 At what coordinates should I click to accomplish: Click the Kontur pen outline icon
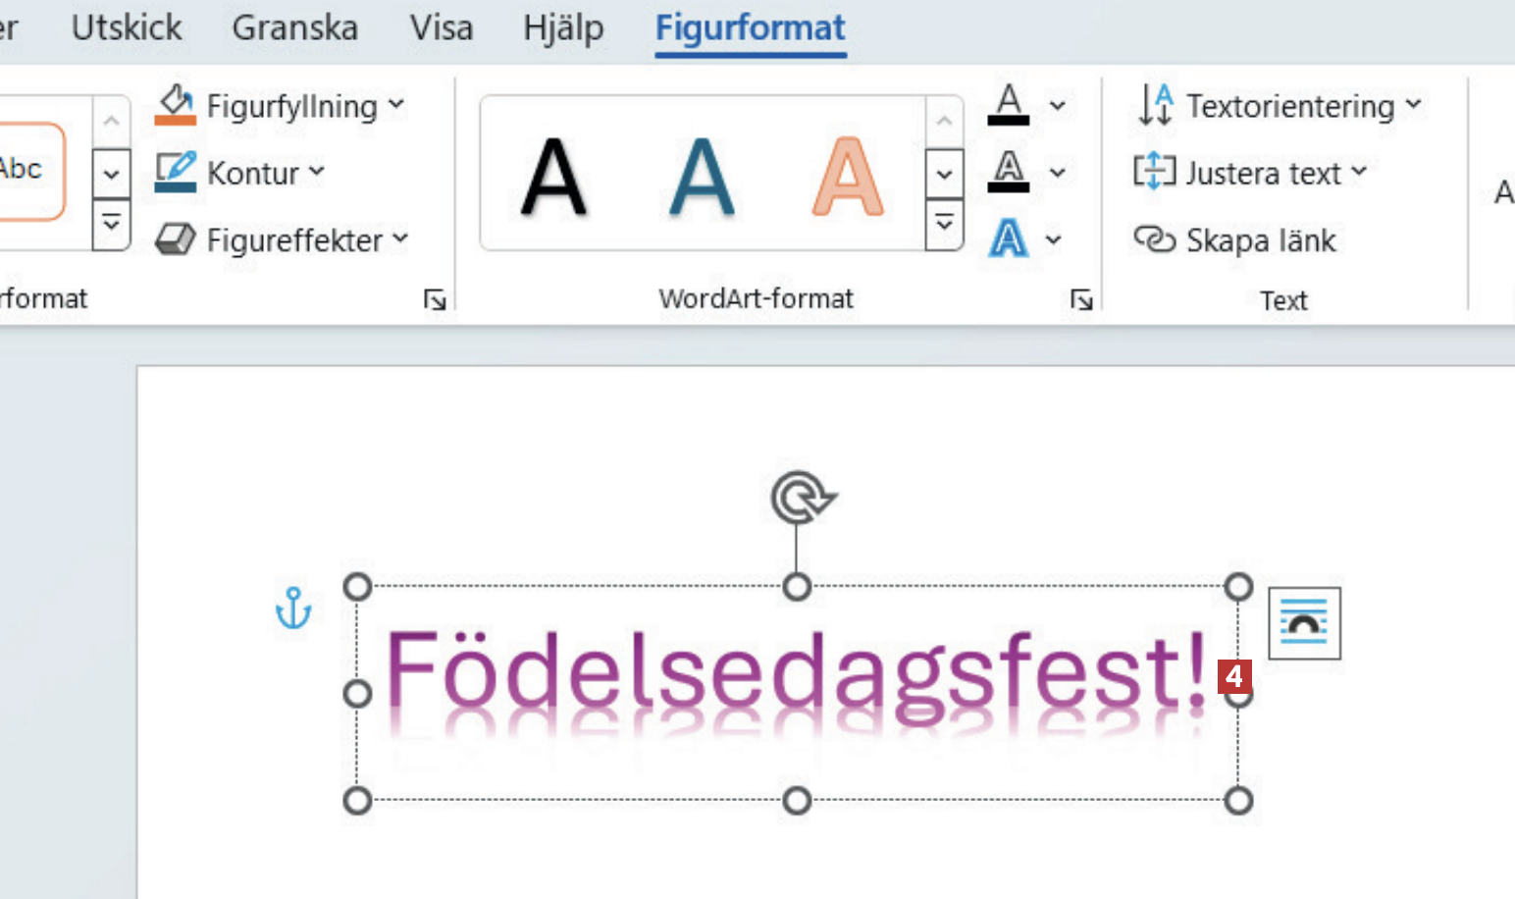coord(176,173)
